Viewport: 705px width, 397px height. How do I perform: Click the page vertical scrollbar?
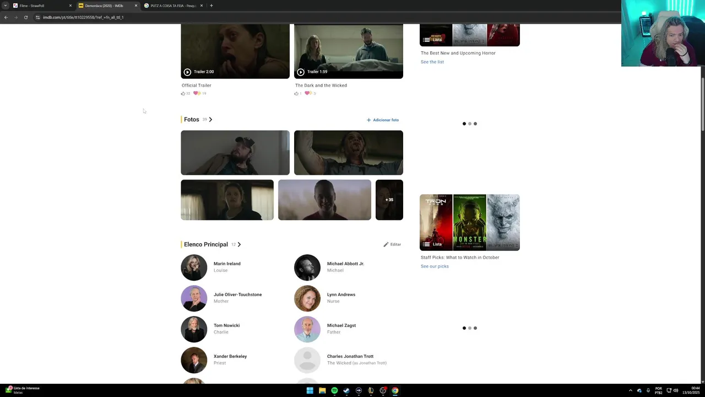(702, 105)
